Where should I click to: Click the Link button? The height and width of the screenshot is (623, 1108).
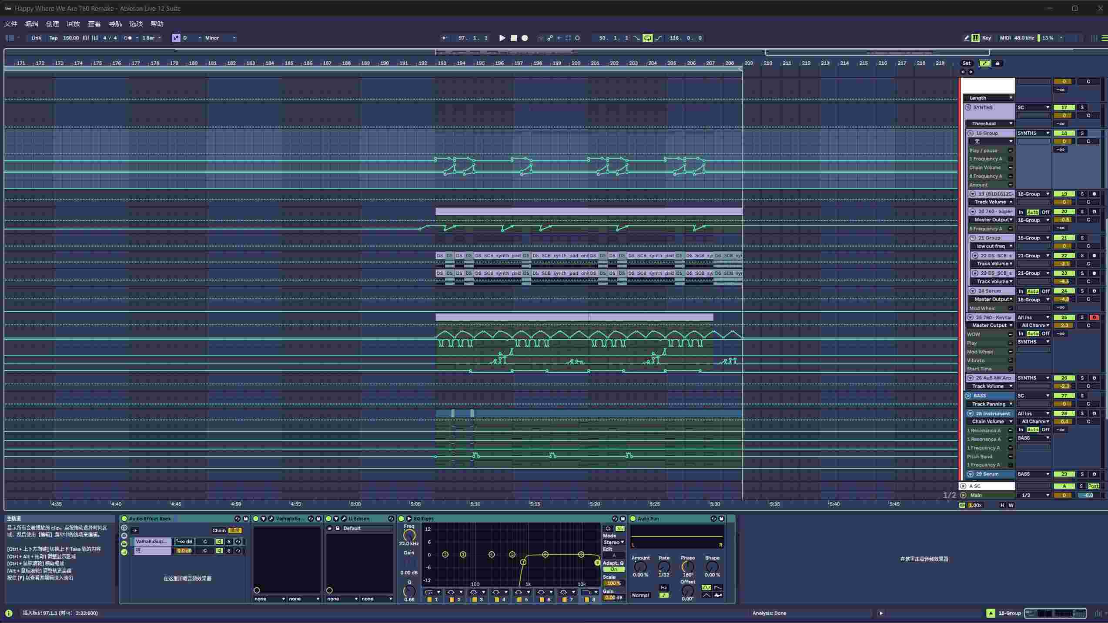(x=36, y=38)
